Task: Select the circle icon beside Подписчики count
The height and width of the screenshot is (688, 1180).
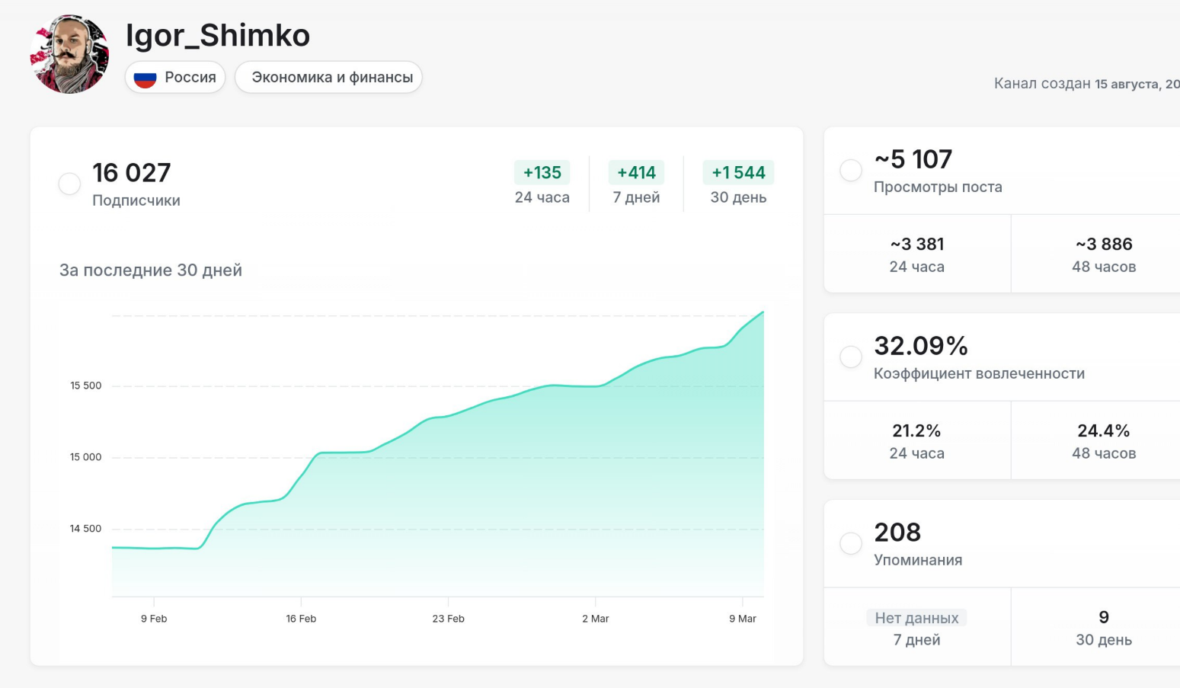Action: 69,184
